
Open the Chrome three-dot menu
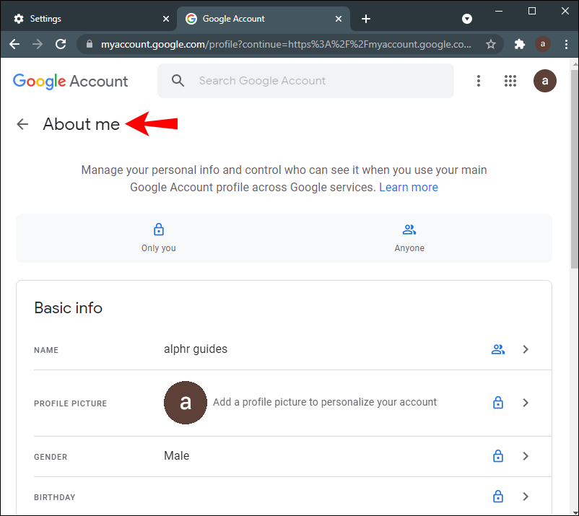point(566,44)
